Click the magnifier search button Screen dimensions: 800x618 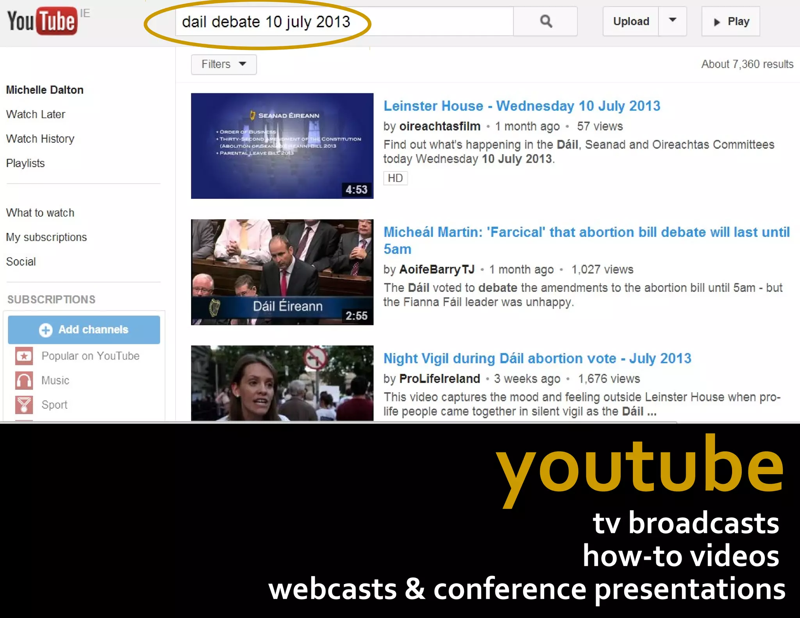(x=545, y=21)
